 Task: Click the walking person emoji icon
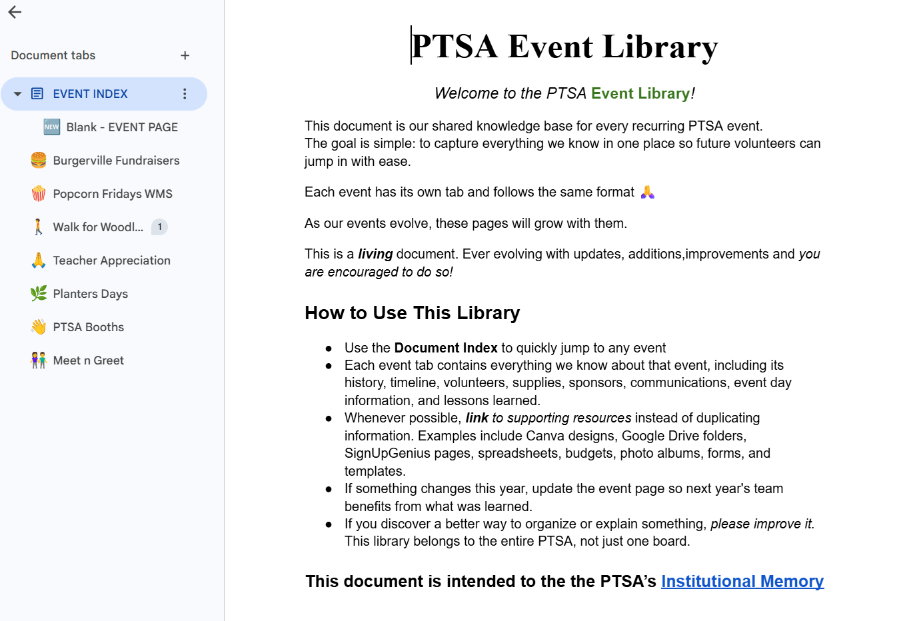[x=39, y=227]
